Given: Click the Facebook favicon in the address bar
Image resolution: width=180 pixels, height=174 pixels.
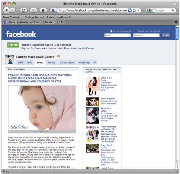Looking at the screenshot, I should pyautogui.click(x=53, y=10).
